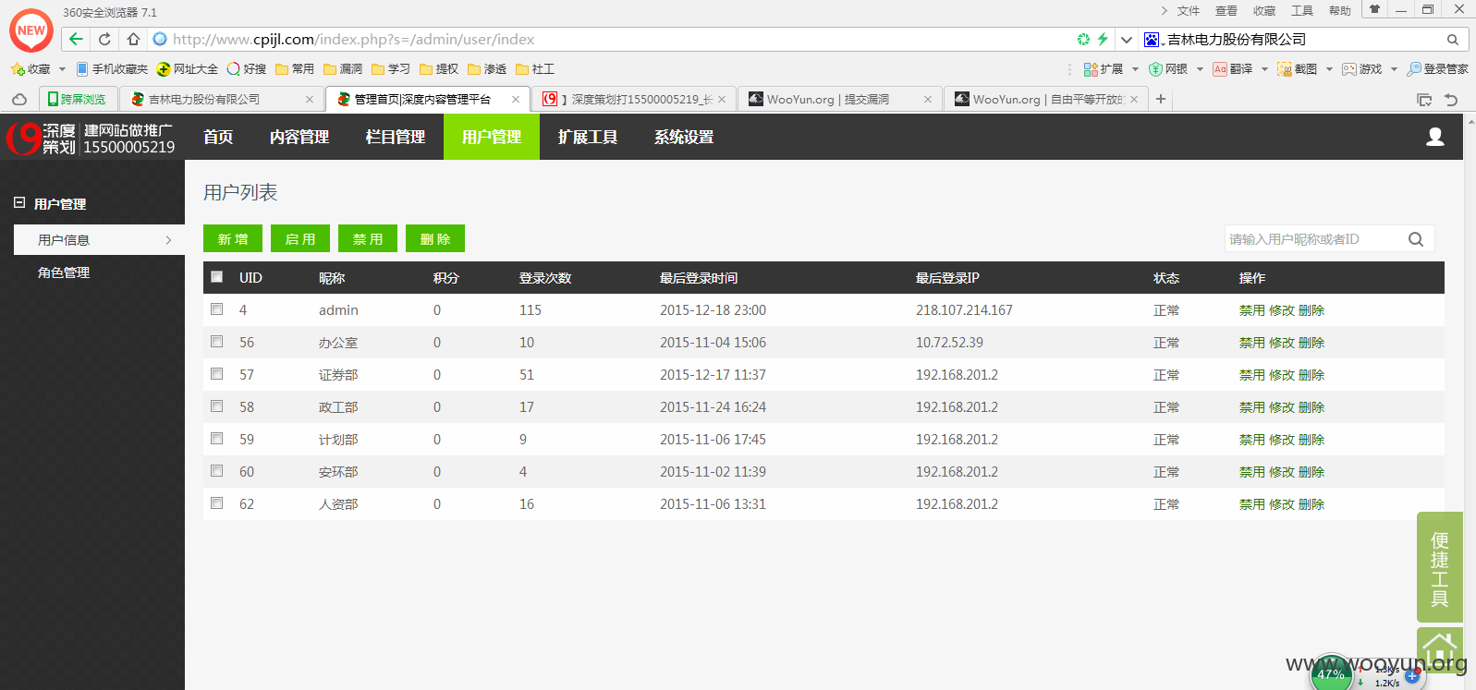1476x690 pixels.
Task: Open the 扩展 dropdown arrow
Action: pyautogui.click(x=1135, y=69)
